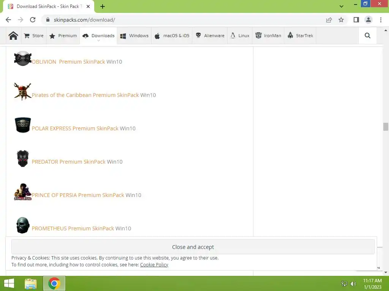The width and height of the screenshot is (389, 291).
Task: Open network tray icon
Action: coord(344,283)
